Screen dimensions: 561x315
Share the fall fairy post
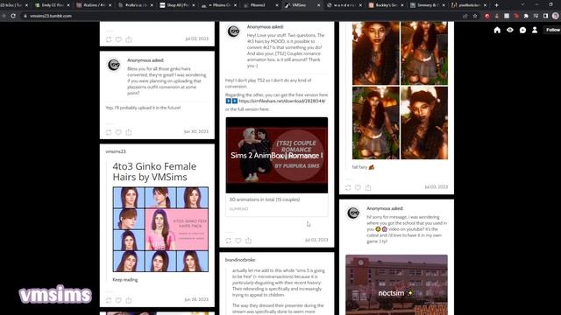point(368,187)
